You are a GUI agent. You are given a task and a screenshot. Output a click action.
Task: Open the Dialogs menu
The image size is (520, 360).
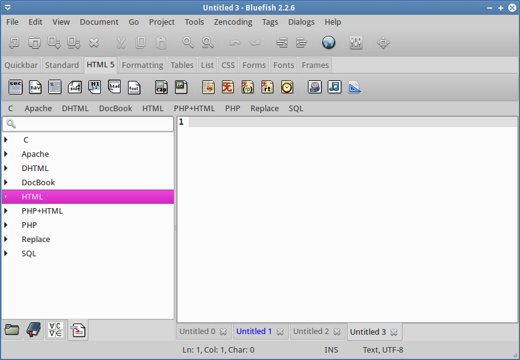point(301,22)
